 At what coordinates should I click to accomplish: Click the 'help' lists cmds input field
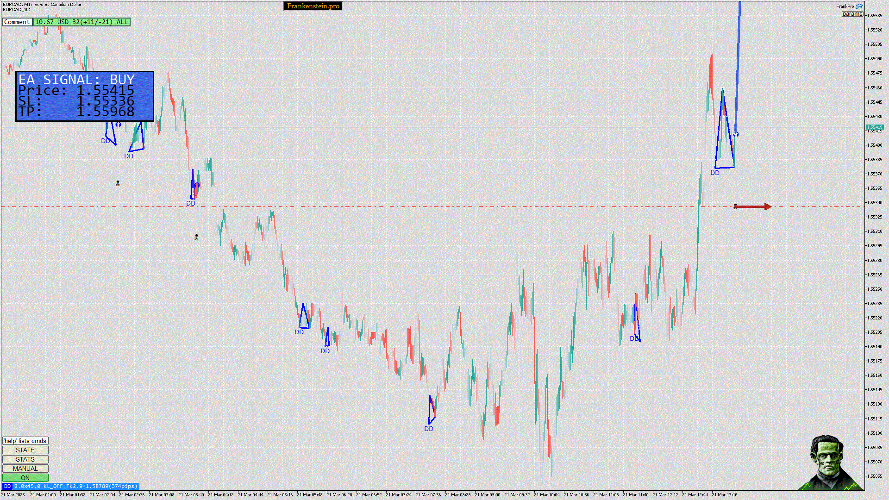(25, 441)
